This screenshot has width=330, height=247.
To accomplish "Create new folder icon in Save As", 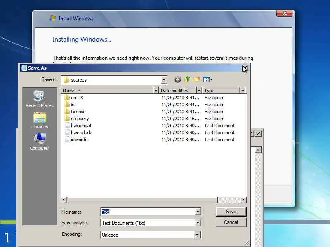I will (197, 79).
